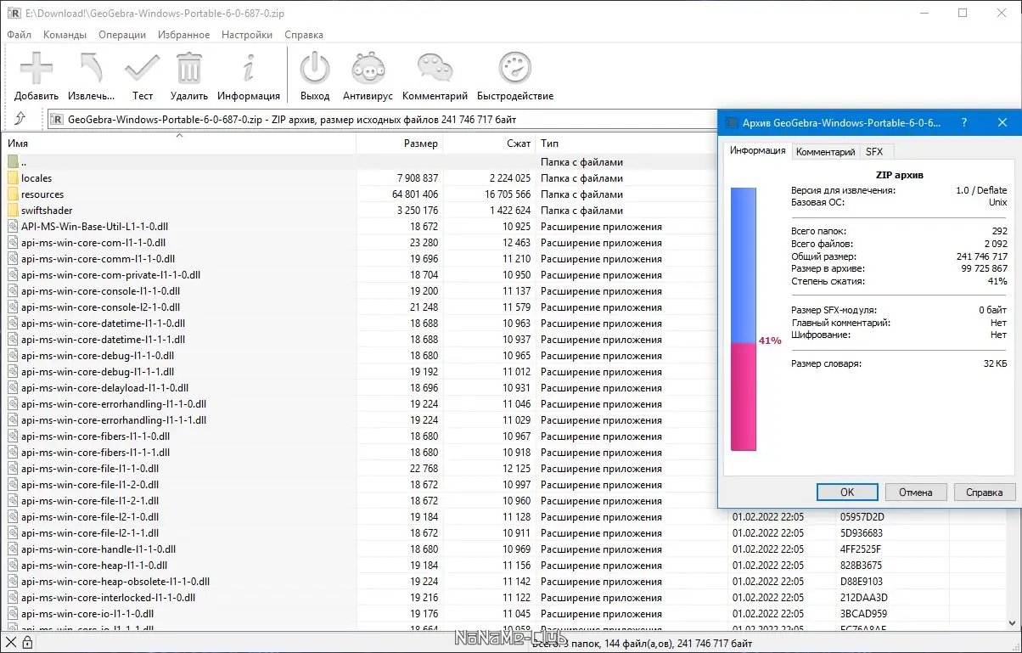The width and height of the screenshot is (1022, 653).
Task: Switch to the Комментарий tab in dialog
Action: tap(824, 152)
